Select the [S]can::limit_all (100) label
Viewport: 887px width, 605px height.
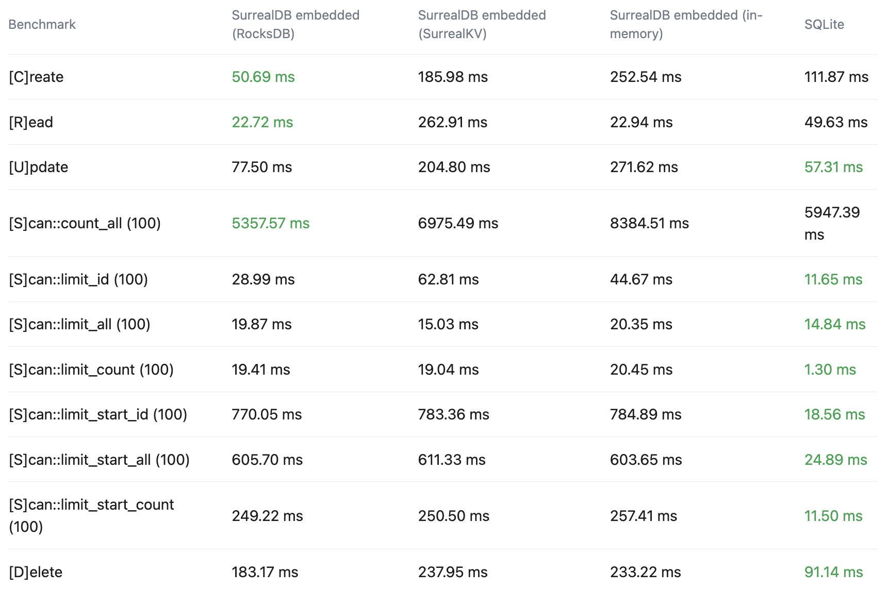coord(80,324)
